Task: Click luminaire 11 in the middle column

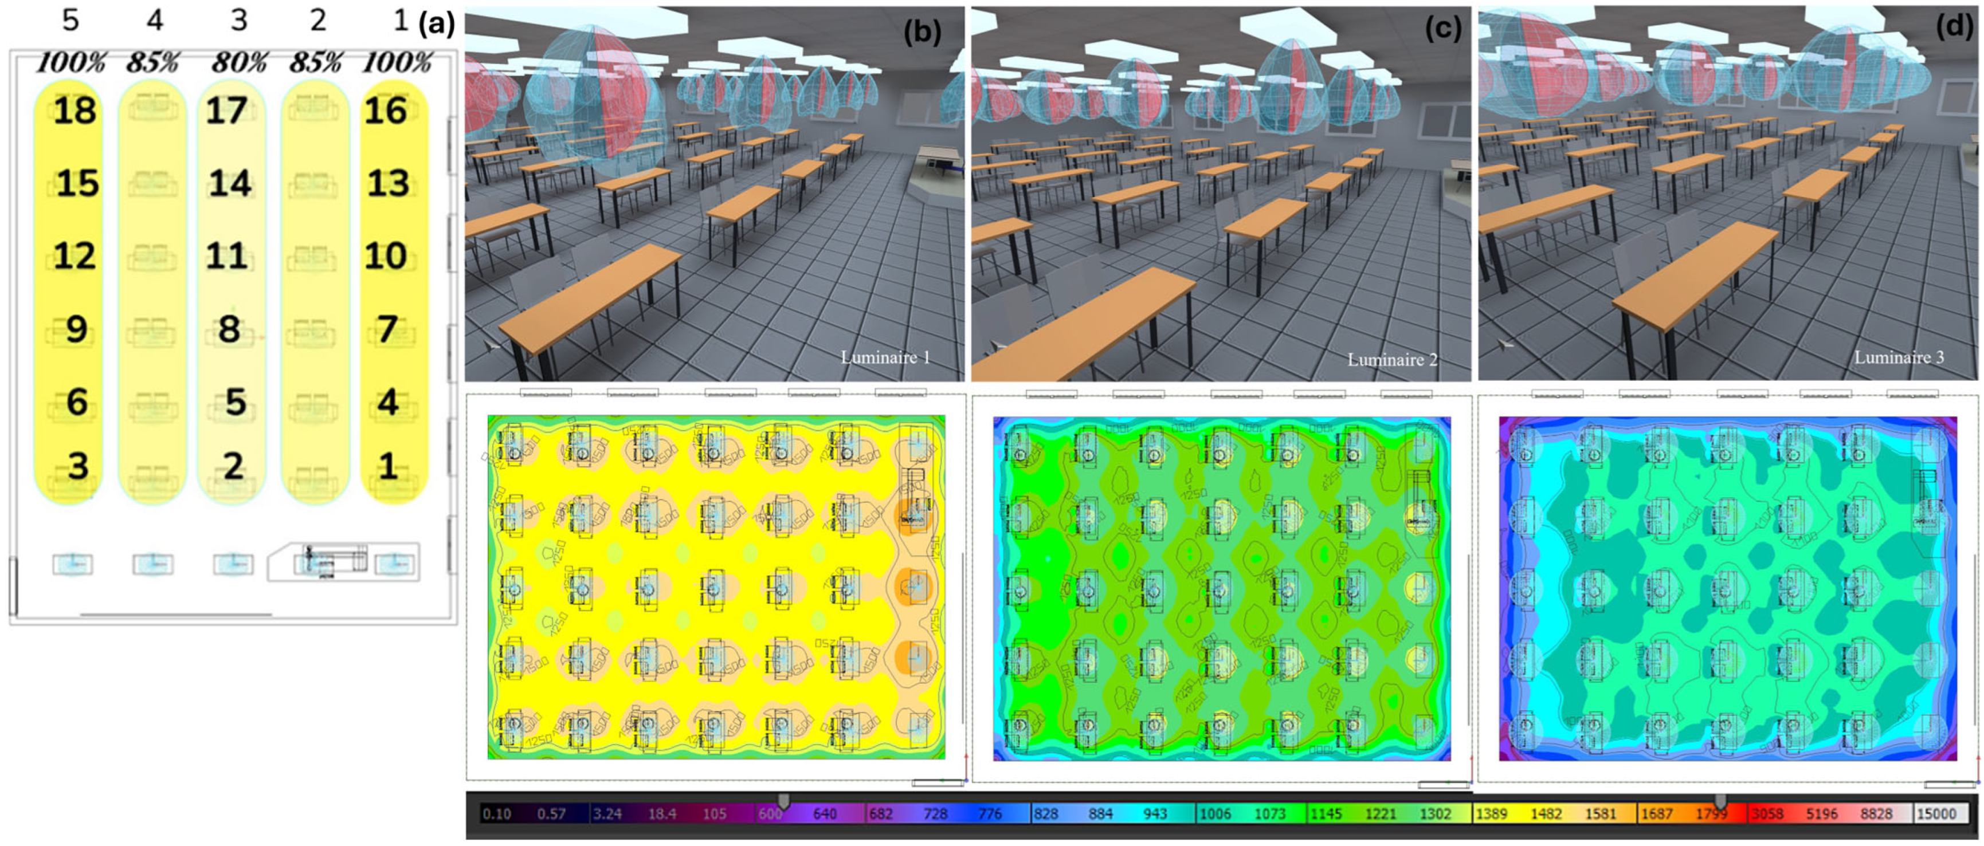Action: pyautogui.click(x=226, y=255)
